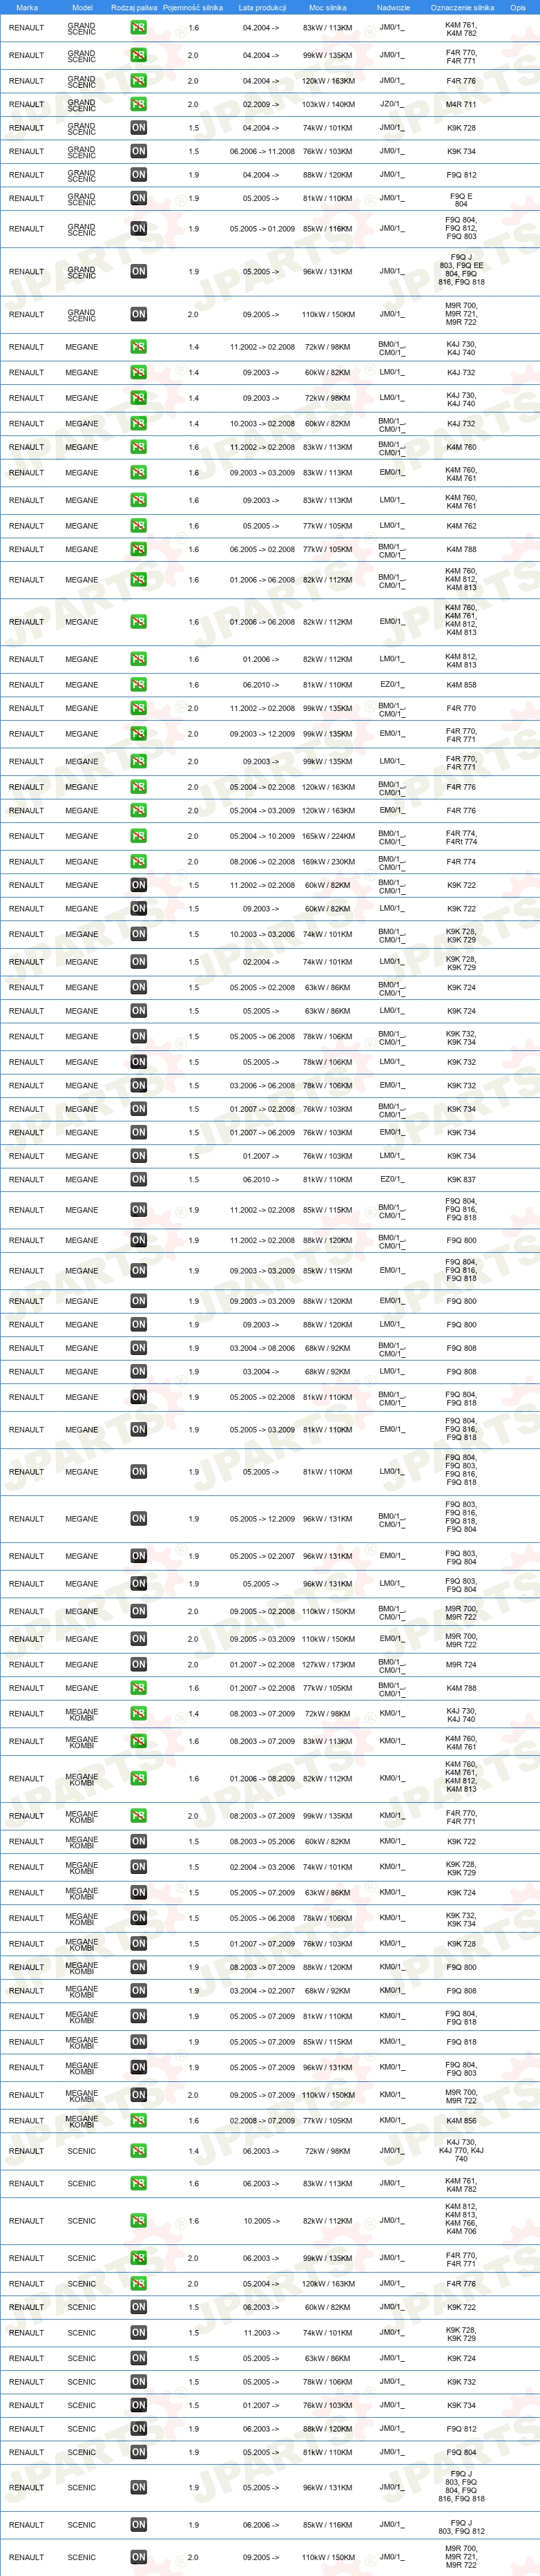The height and width of the screenshot is (2576, 540).
Task: Click the Rodzaj paliwa column header
Action: 134,7
